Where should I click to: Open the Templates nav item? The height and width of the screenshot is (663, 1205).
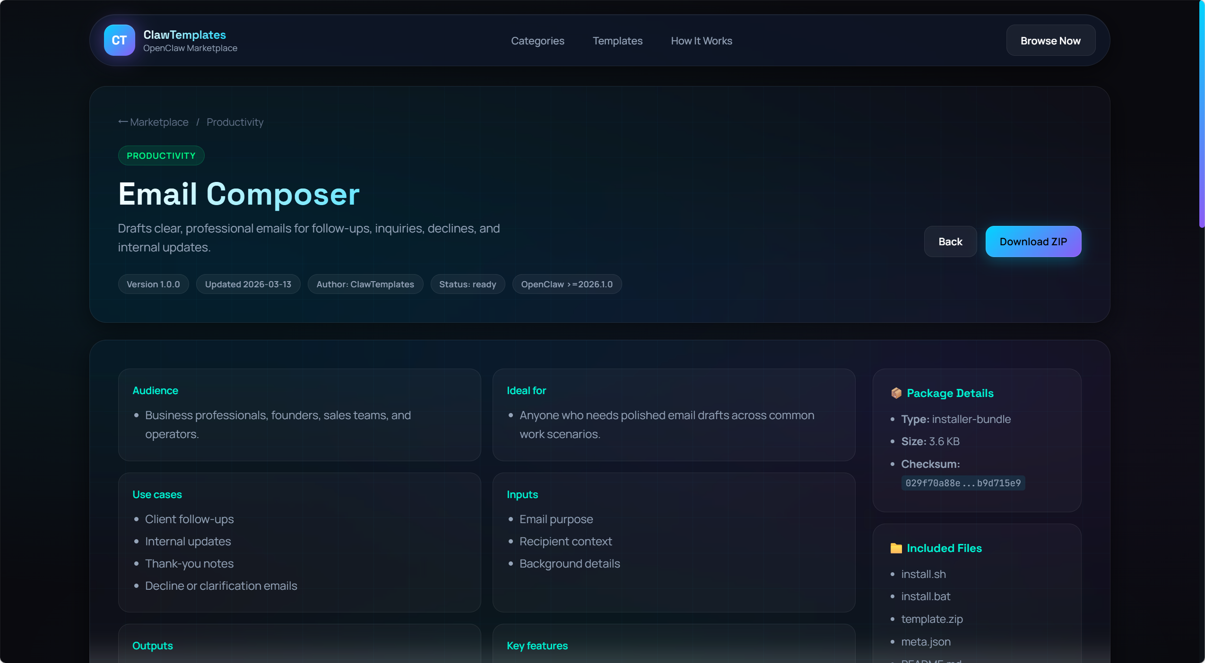pyautogui.click(x=617, y=41)
